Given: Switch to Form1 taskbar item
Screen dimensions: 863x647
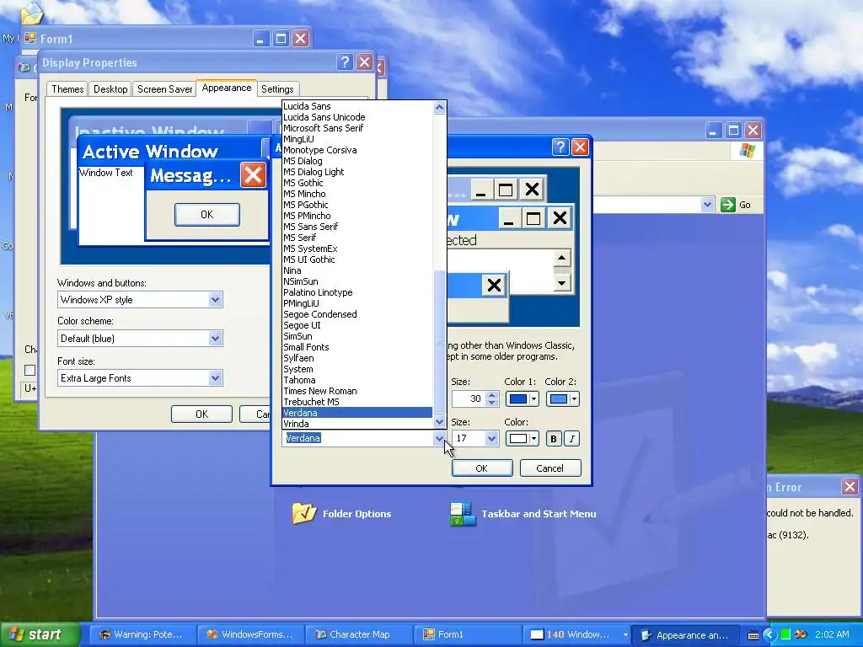Looking at the screenshot, I should [x=466, y=634].
